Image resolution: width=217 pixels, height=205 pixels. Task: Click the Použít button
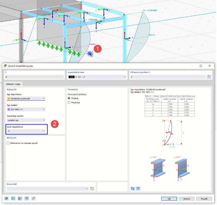tap(204, 199)
